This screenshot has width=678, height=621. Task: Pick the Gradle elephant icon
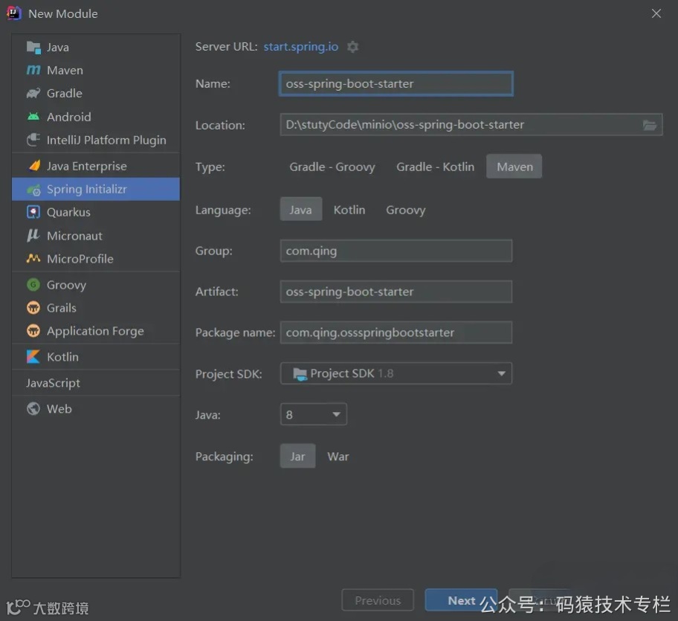click(x=33, y=93)
